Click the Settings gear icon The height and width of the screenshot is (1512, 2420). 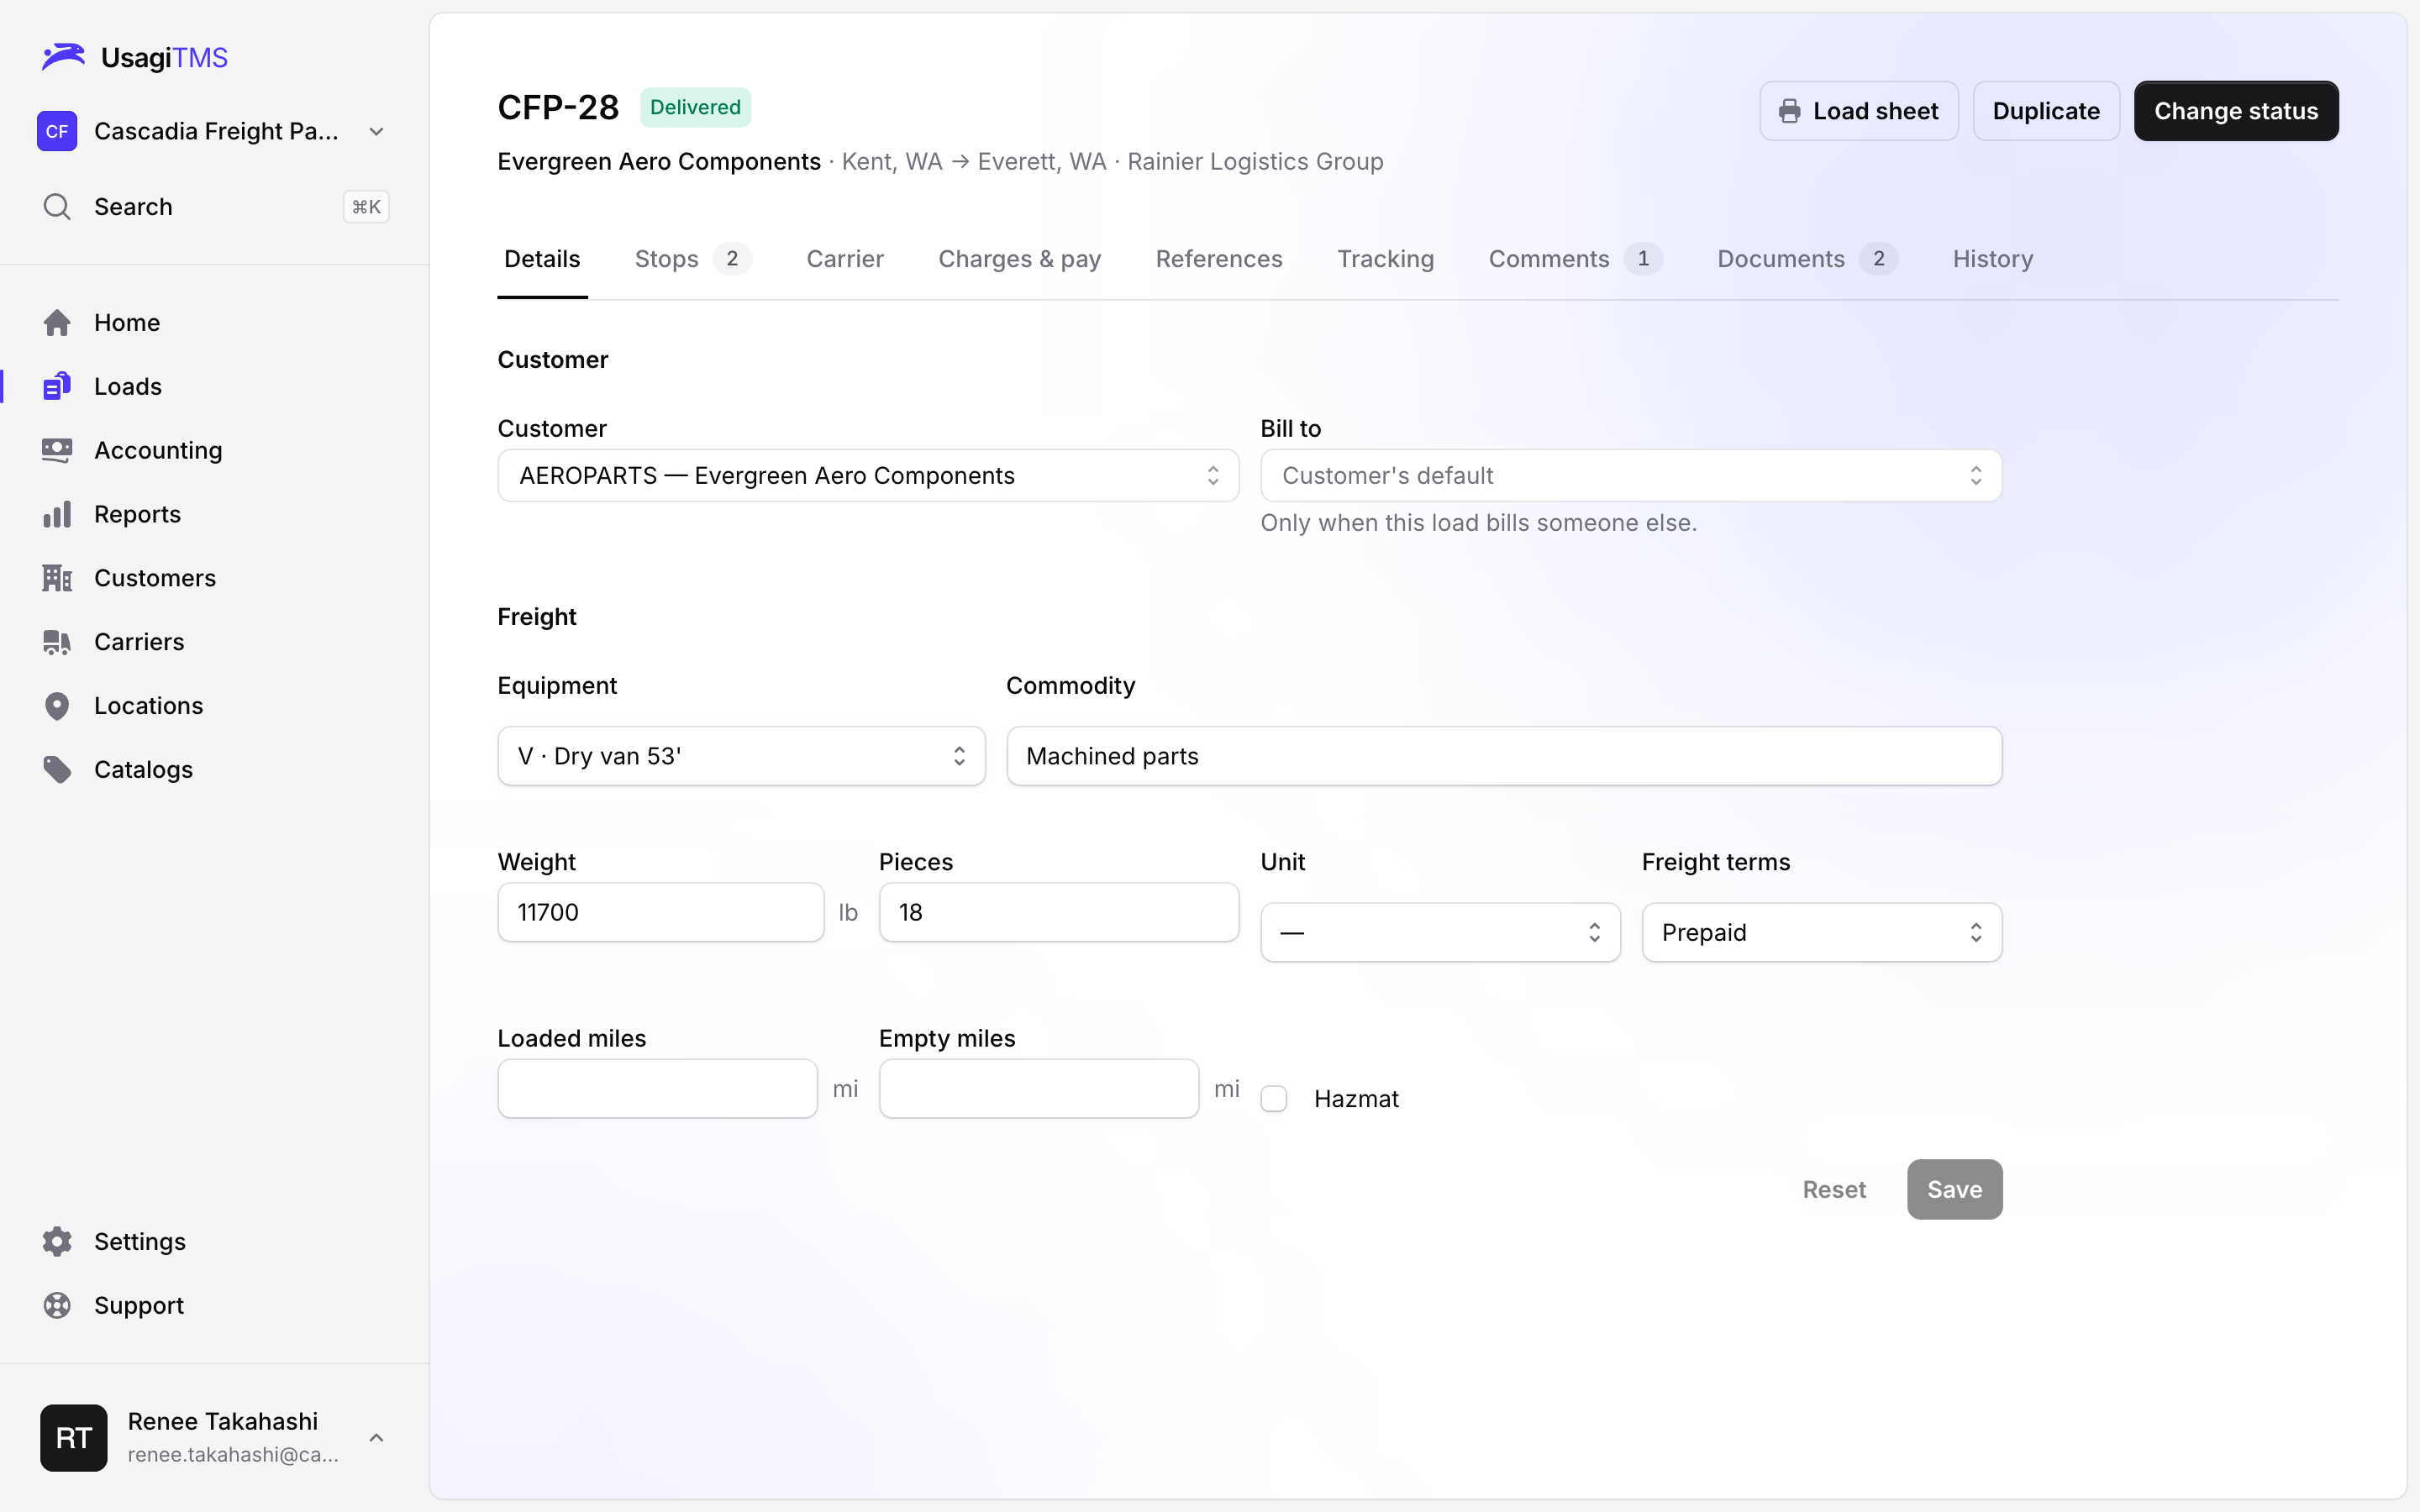pos(57,1242)
